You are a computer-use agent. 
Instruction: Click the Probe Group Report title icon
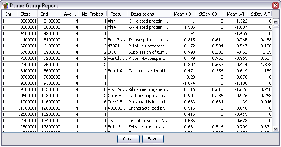pos(5,5)
